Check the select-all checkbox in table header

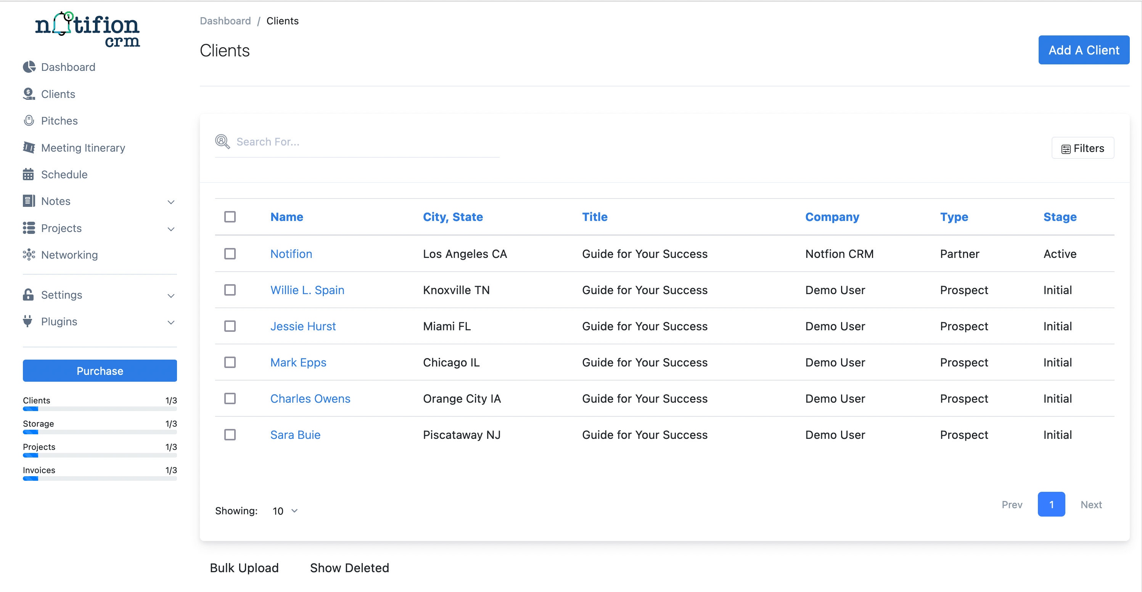point(230,216)
